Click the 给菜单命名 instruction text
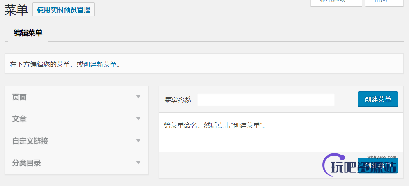The image size is (409, 186). pos(216,126)
